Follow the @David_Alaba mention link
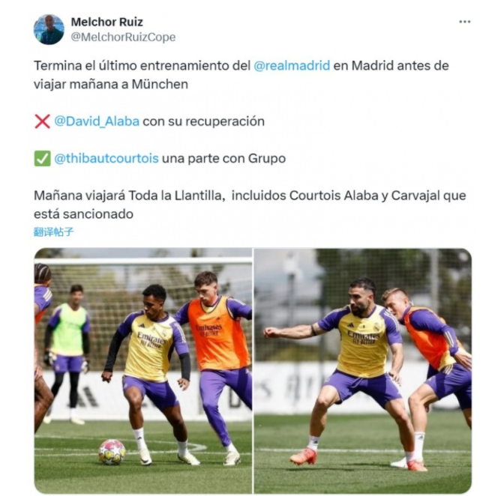The height and width of the screenshot is (496, 489). coord(97,121)
